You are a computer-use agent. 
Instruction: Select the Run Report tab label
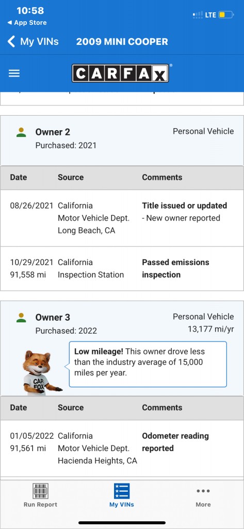[x=40, y=505]
